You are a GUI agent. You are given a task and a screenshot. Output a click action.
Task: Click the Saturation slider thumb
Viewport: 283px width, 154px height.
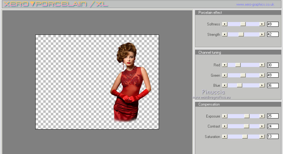[x=245, y=137]
